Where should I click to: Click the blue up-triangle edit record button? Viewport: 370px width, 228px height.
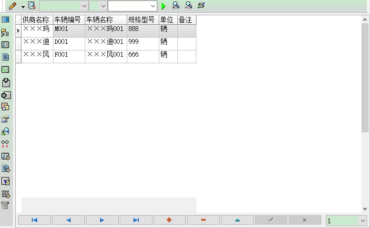point(237,220)
